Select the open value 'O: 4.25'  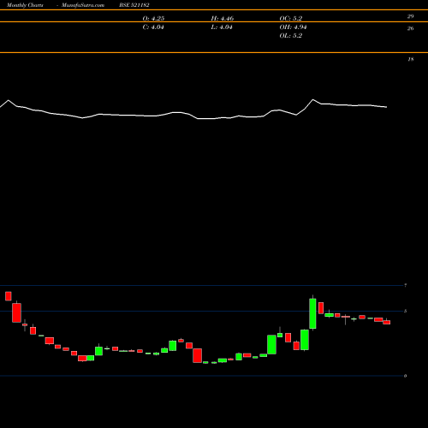(153, 19)
